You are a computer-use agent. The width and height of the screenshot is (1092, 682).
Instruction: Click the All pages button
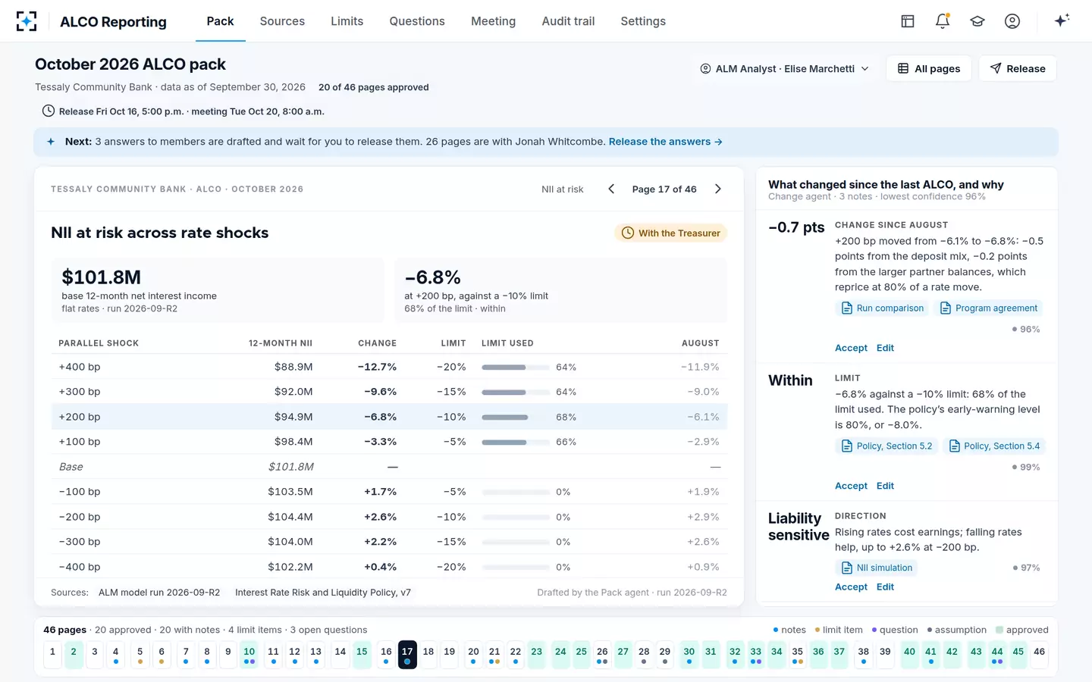click(929, 69)
